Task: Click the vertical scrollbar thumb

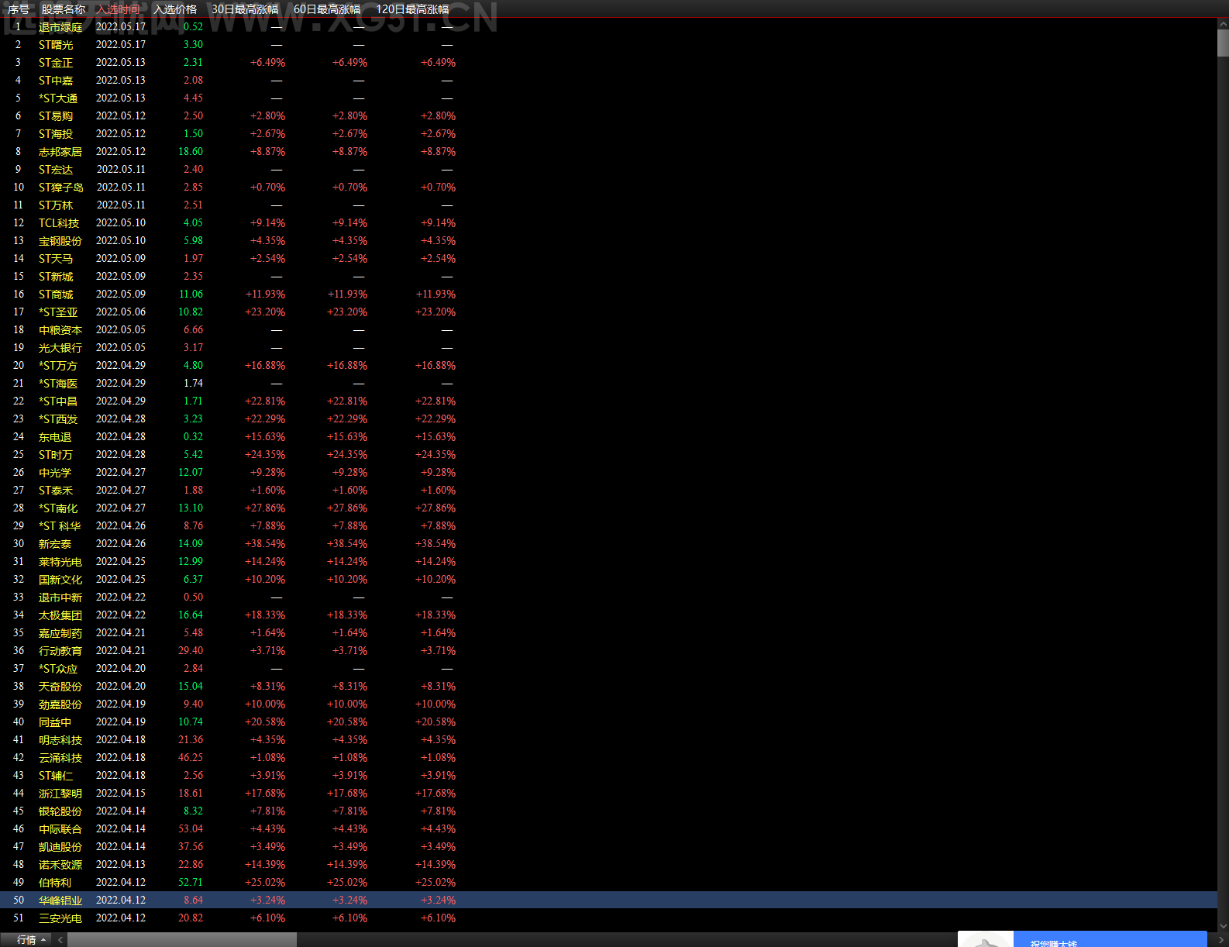Action: (x=1223, y=43)
